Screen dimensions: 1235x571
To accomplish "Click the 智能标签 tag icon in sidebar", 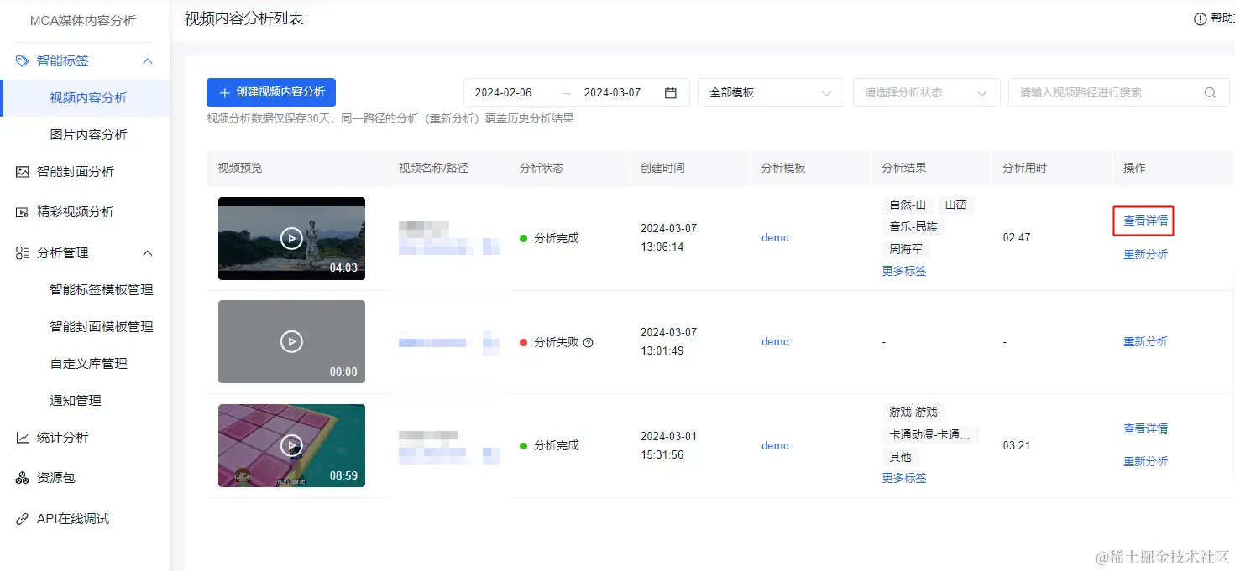I will (x=23, y=61).
